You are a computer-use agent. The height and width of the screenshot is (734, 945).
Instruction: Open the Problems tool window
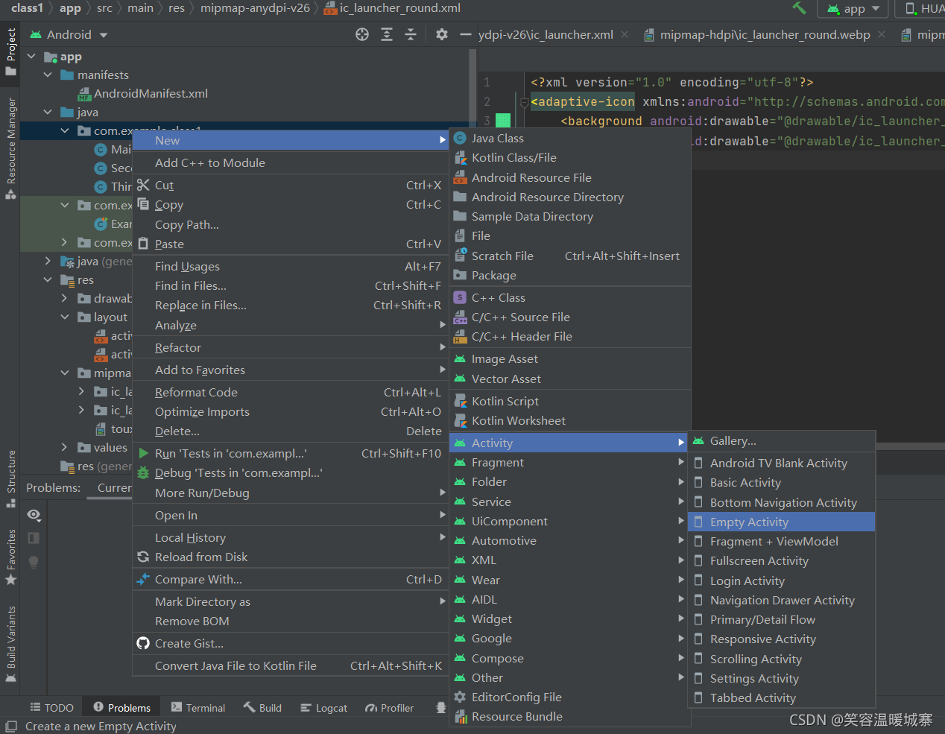point(121,708)
